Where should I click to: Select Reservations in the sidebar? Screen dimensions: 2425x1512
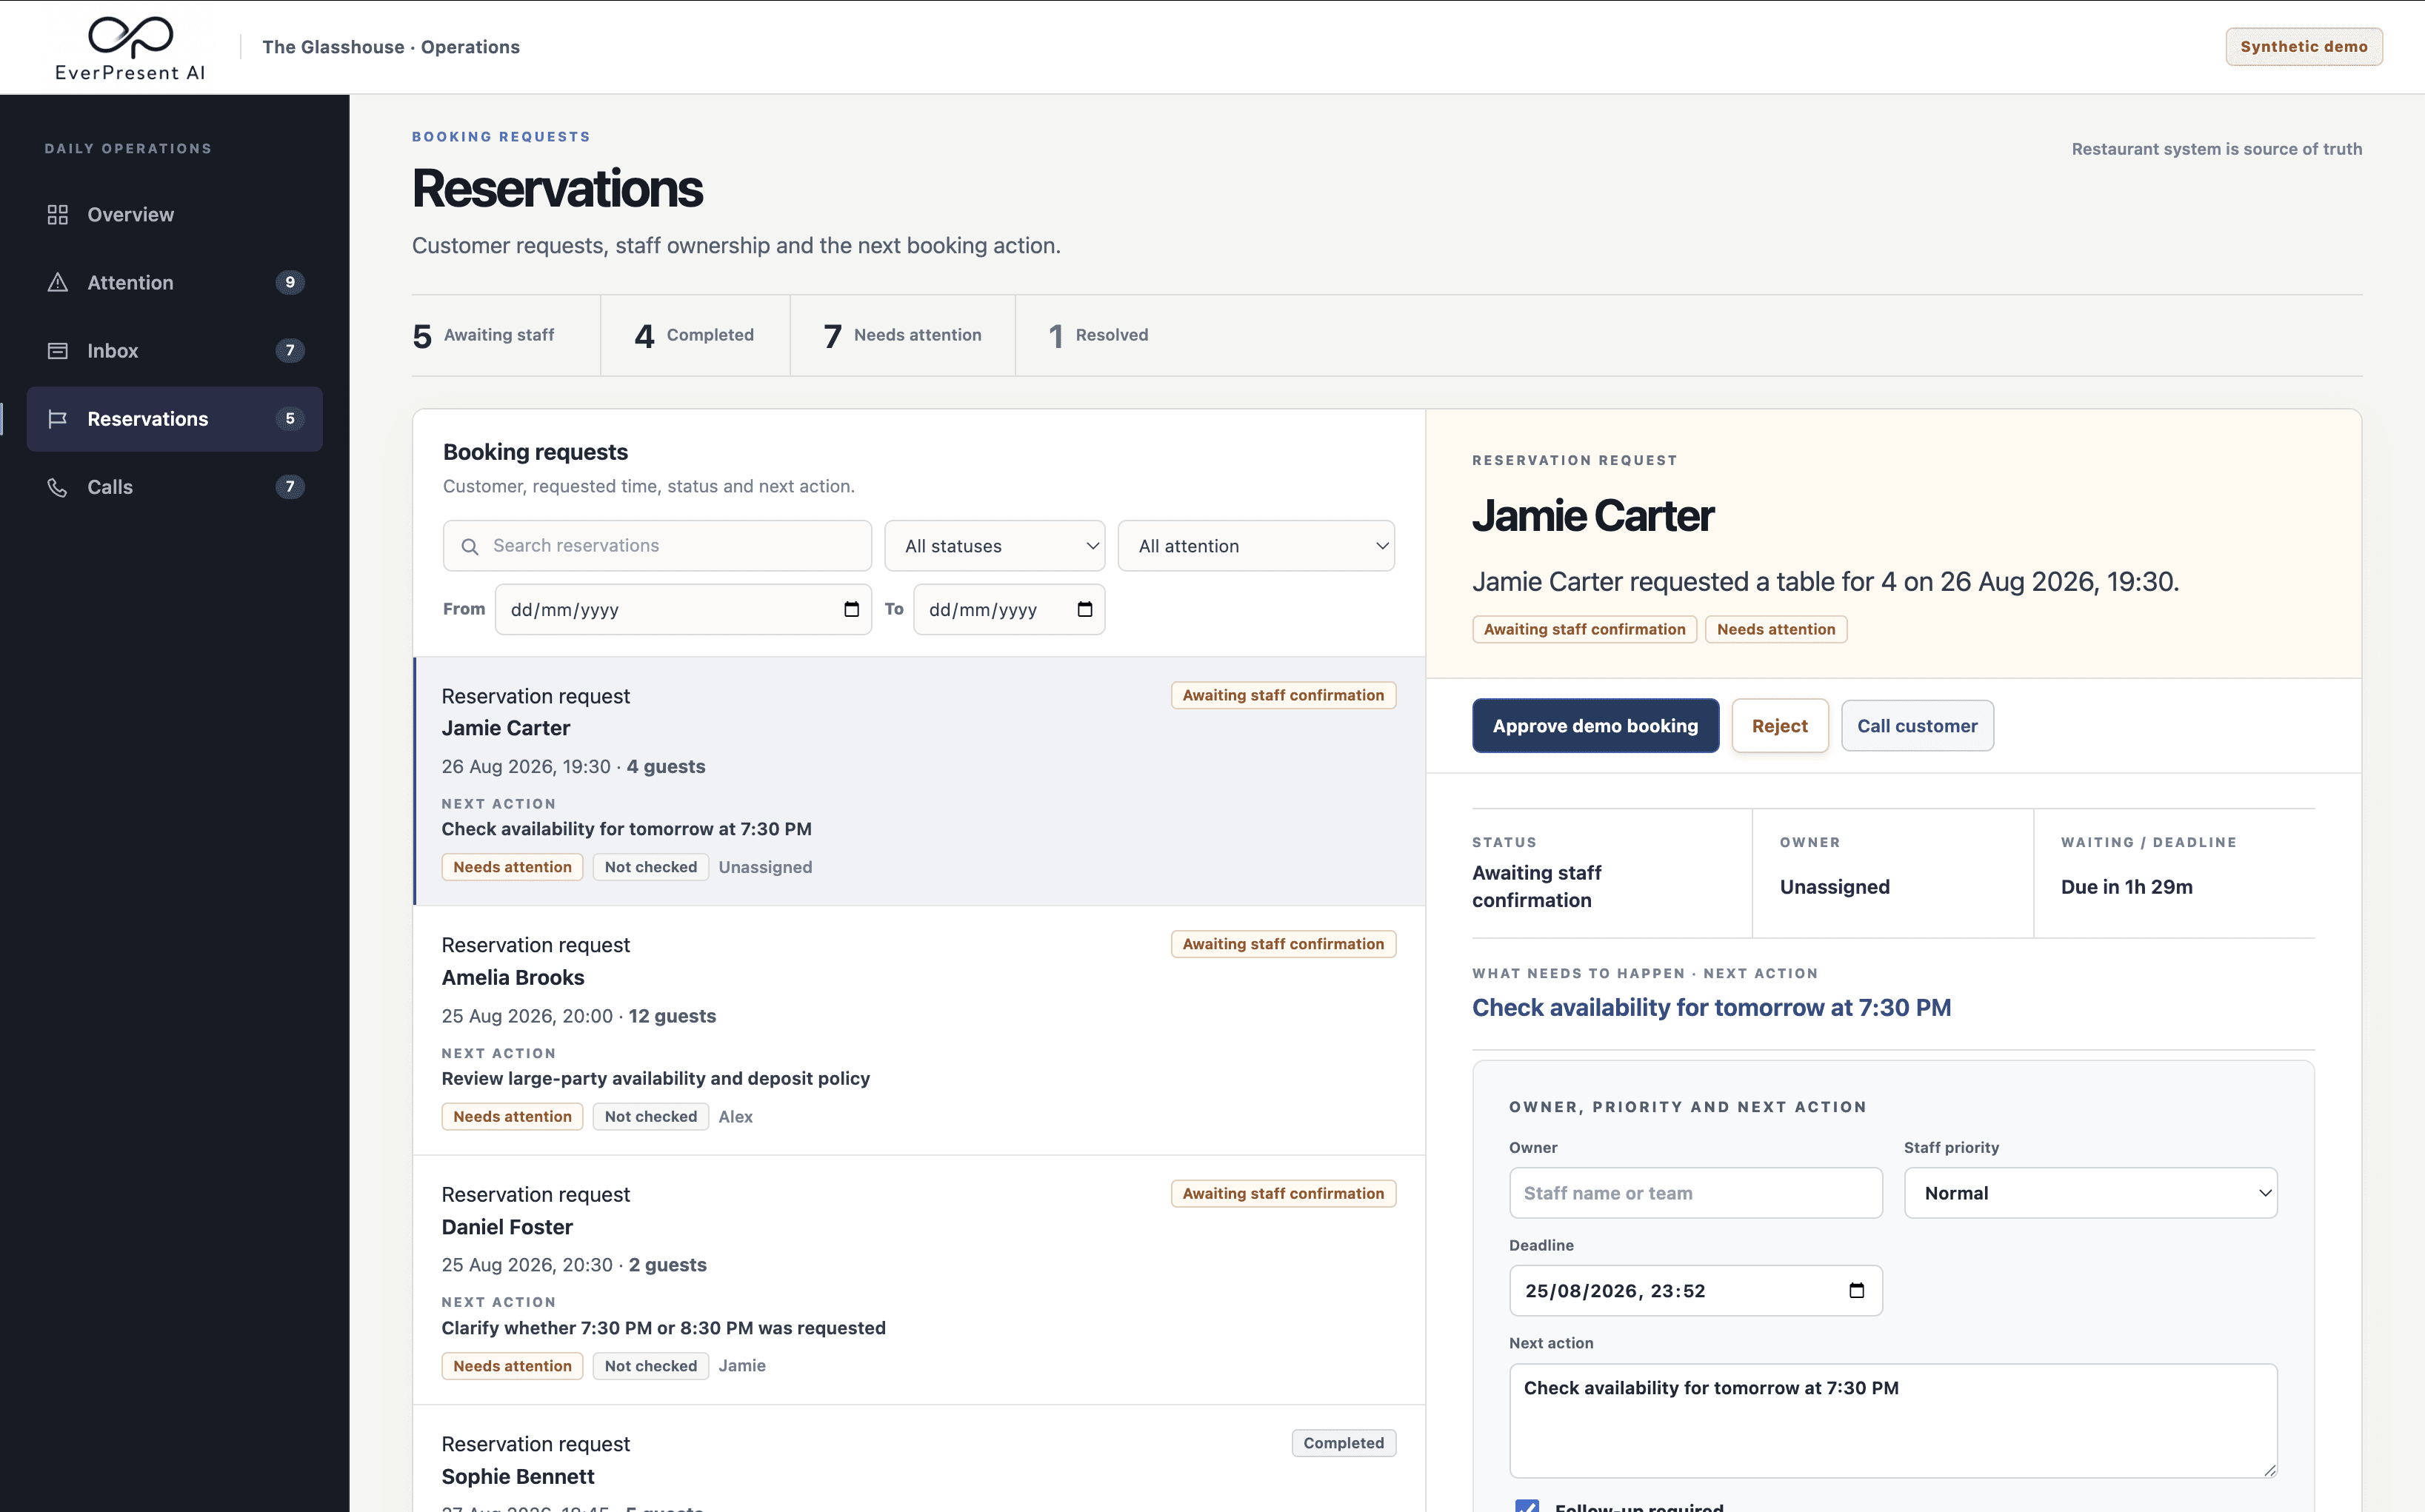click(175, 419)
